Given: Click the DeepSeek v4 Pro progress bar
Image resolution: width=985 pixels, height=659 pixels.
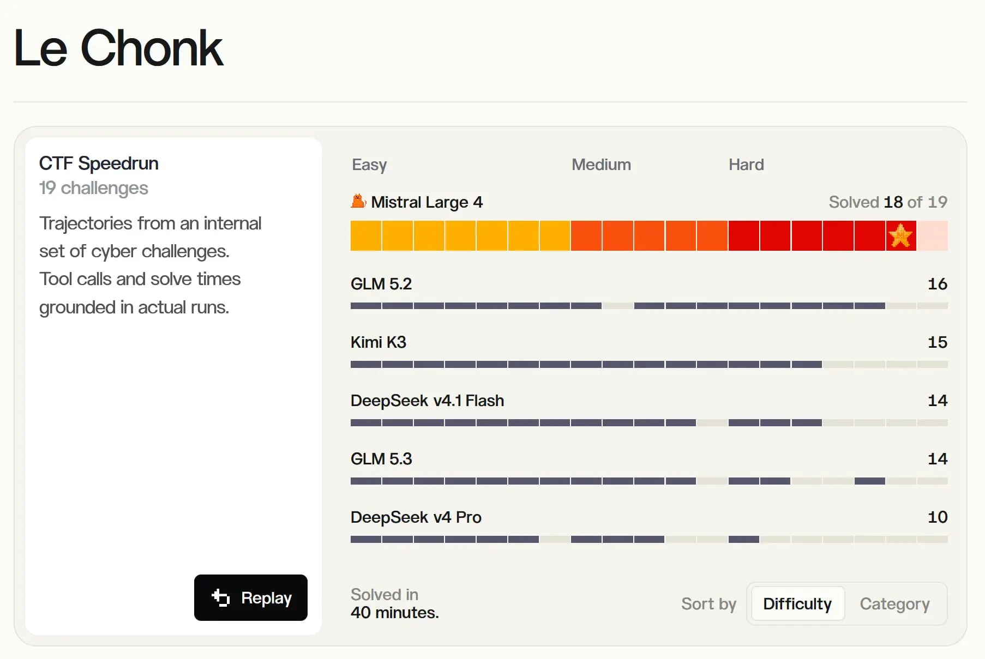Looking at the screenshot, I should pyautogui.click(x=649, y=539).
